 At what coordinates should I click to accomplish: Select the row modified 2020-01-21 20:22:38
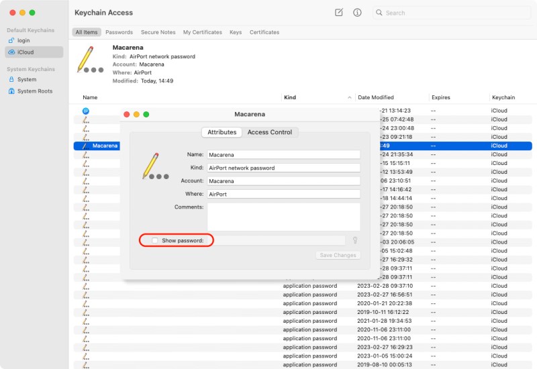coord(303,303)
